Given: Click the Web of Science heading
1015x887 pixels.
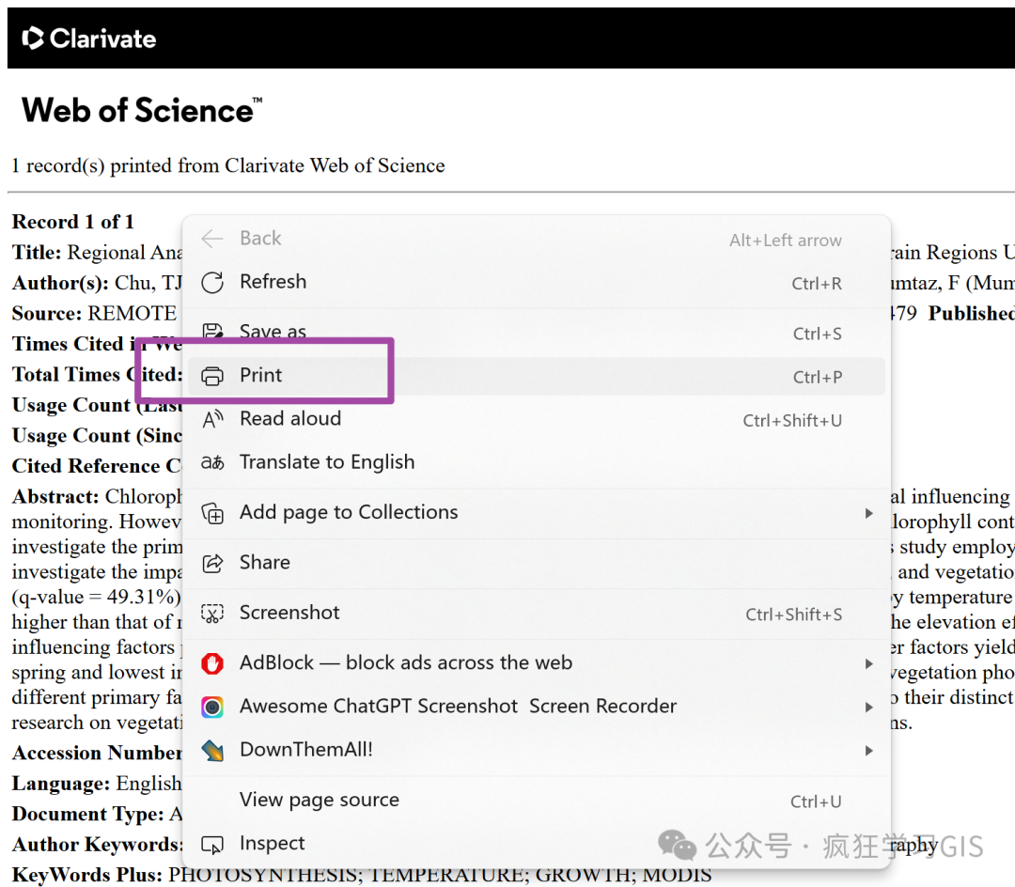Looking at the screenshot, I should [142, 110].
